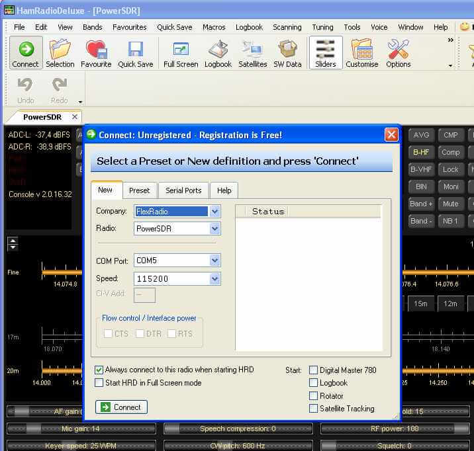
Task: Open the Options tools icon
Action: (398, 53)
